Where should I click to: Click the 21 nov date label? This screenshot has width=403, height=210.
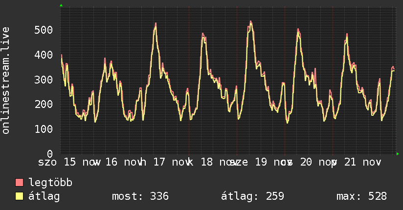(x=362, y=162)
